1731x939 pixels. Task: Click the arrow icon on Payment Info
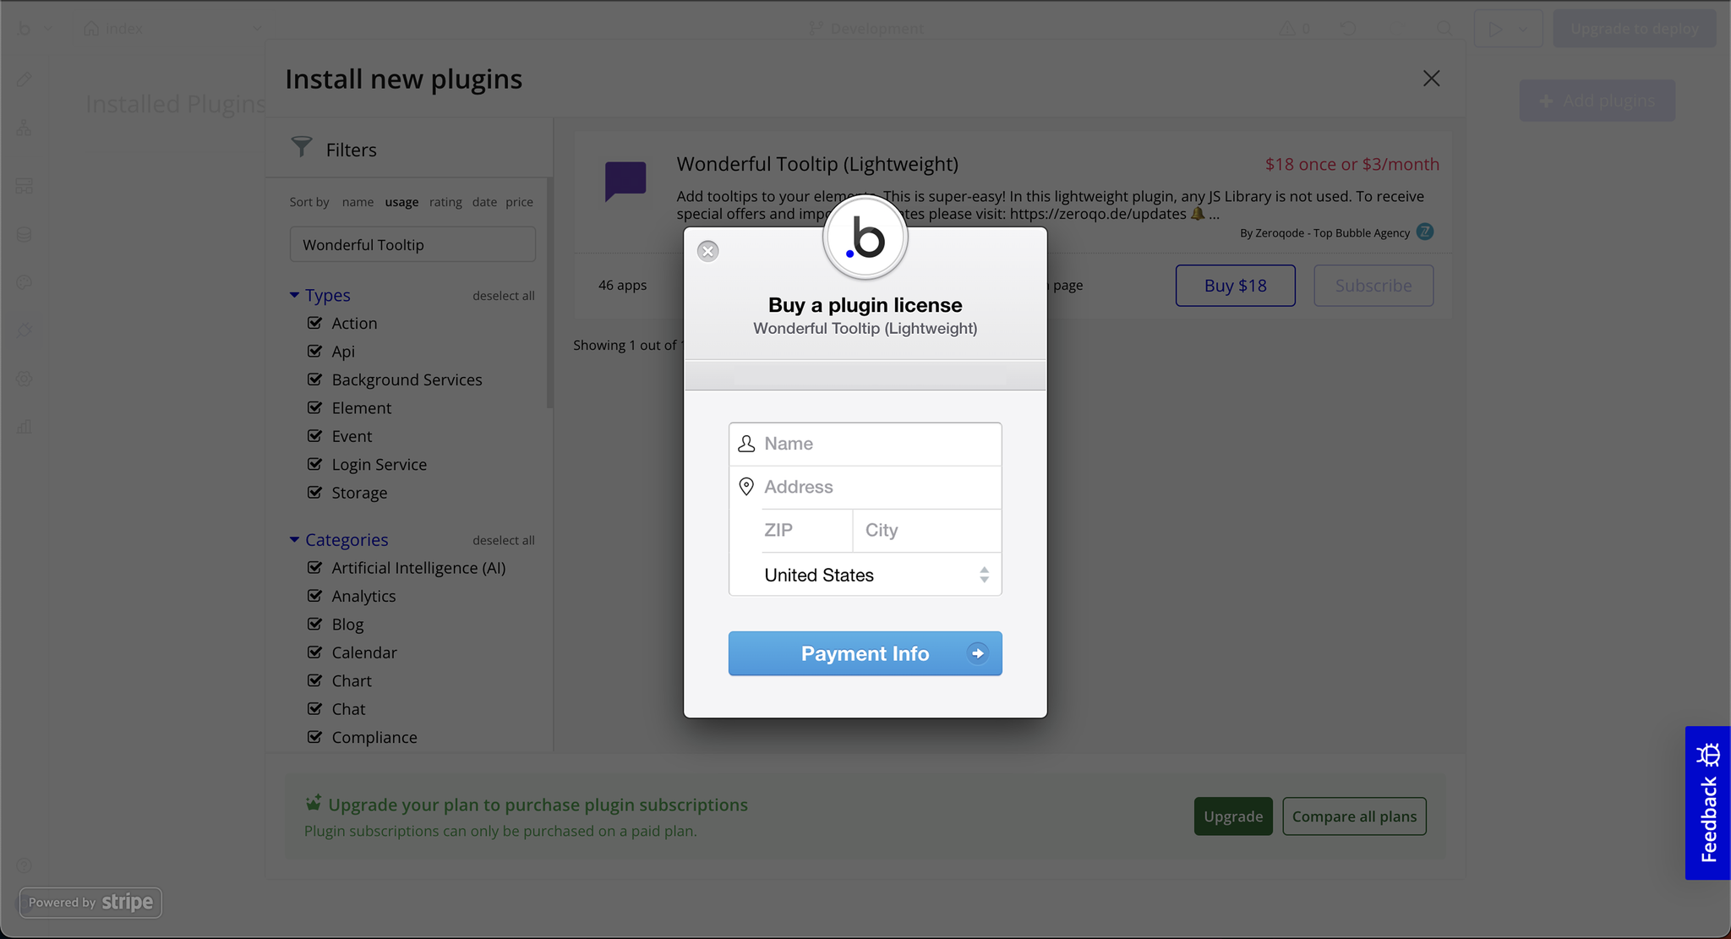978,653
